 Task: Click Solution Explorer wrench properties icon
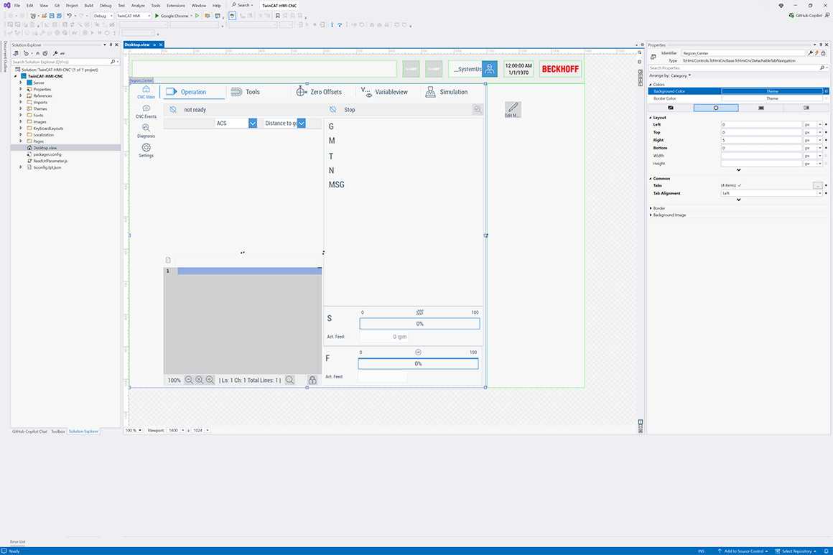[x=55, y=53]
